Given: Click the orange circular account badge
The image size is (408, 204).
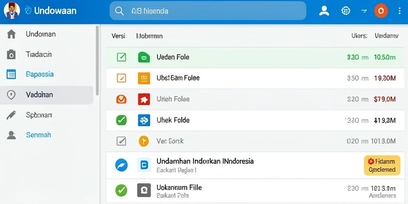Looking at the screenshot, I should pyautogui.click(x=381, y=11).
